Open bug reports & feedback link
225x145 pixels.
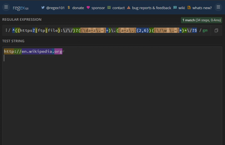click(151, 8)
